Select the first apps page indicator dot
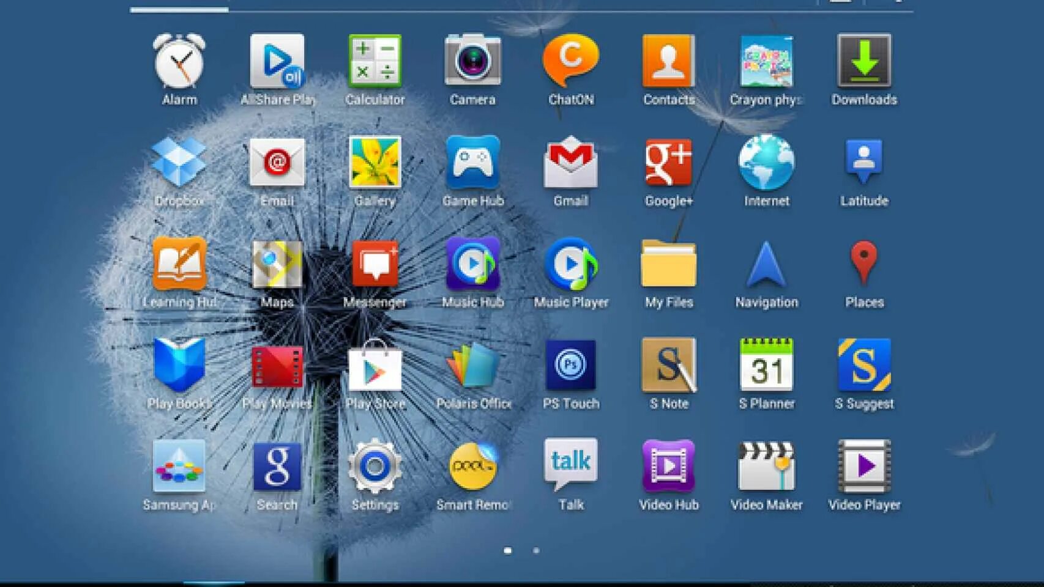This screenshot has width=1044, height=587. tap(507, 550)
